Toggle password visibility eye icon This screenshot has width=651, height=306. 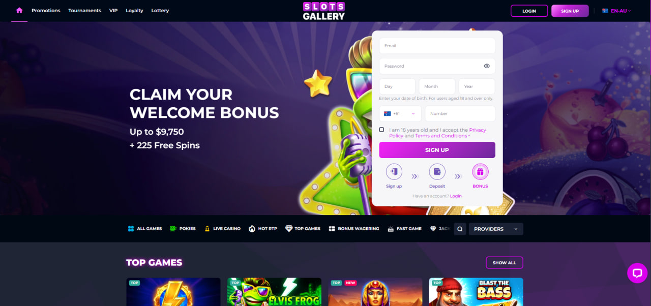point(487,66)
